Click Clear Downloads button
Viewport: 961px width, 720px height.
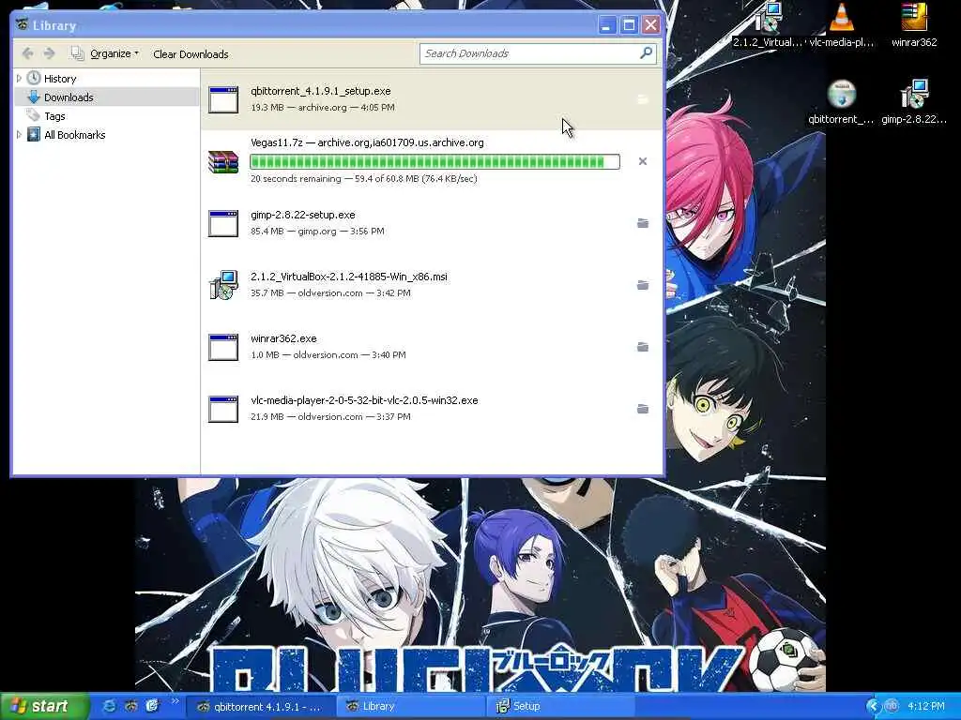191,53
